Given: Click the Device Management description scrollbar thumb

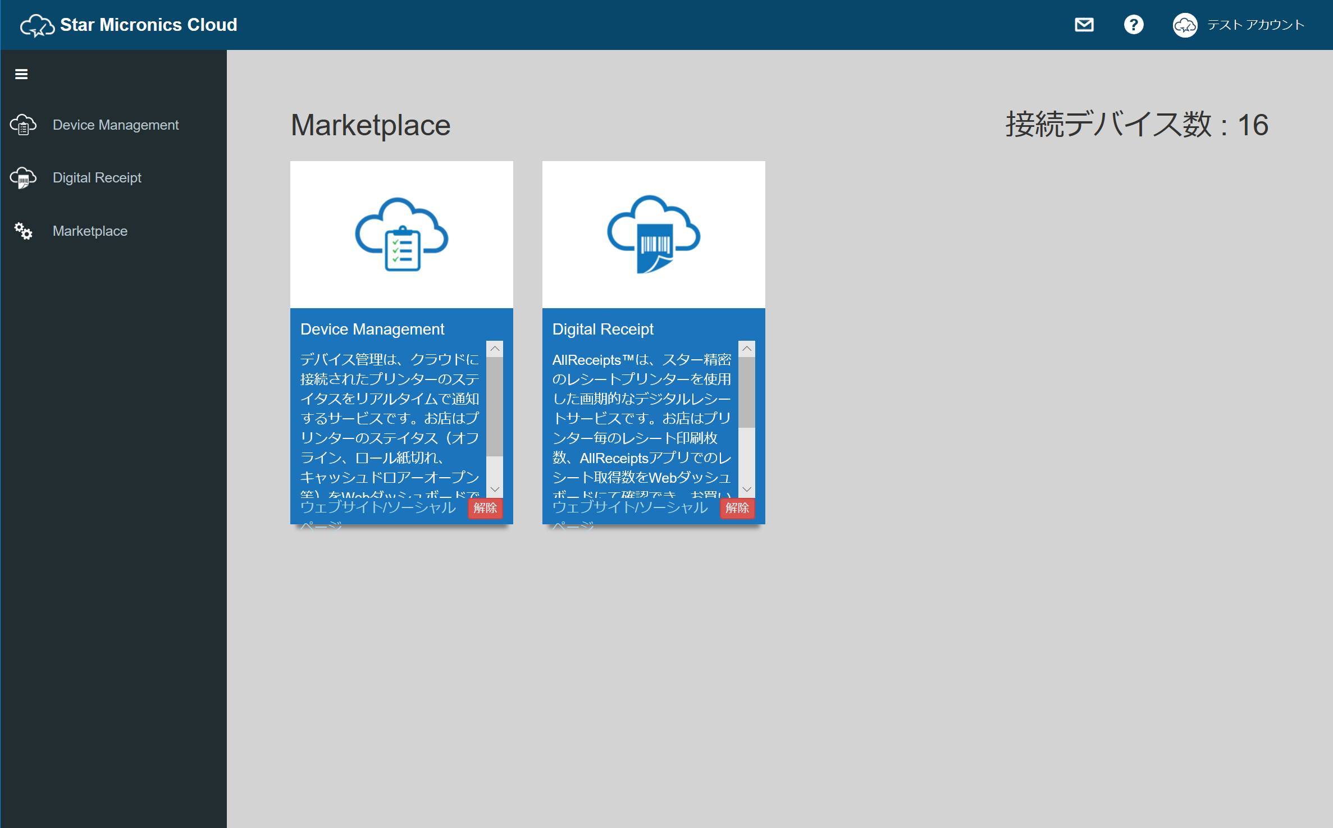Looking at the screenshot, I should pos(495,406).
